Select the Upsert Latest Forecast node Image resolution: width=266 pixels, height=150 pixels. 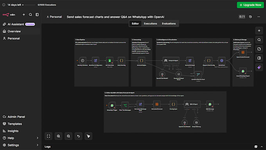(x=243, y=52)
